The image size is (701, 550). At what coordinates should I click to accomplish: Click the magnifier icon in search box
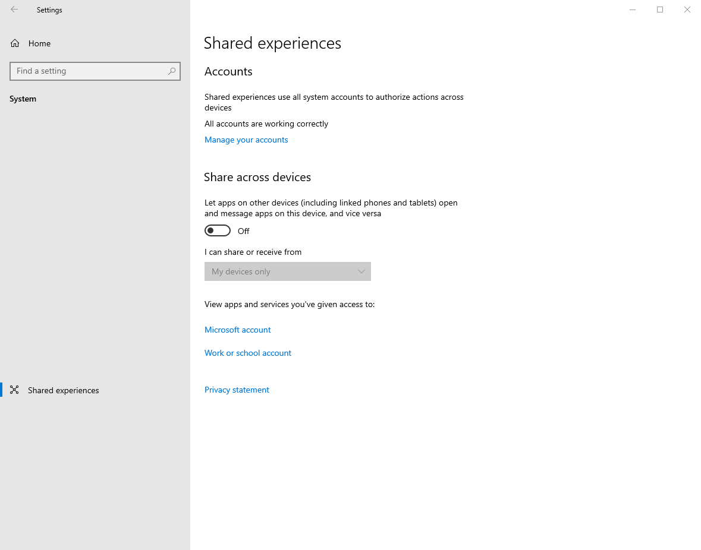tap(172, 71)
